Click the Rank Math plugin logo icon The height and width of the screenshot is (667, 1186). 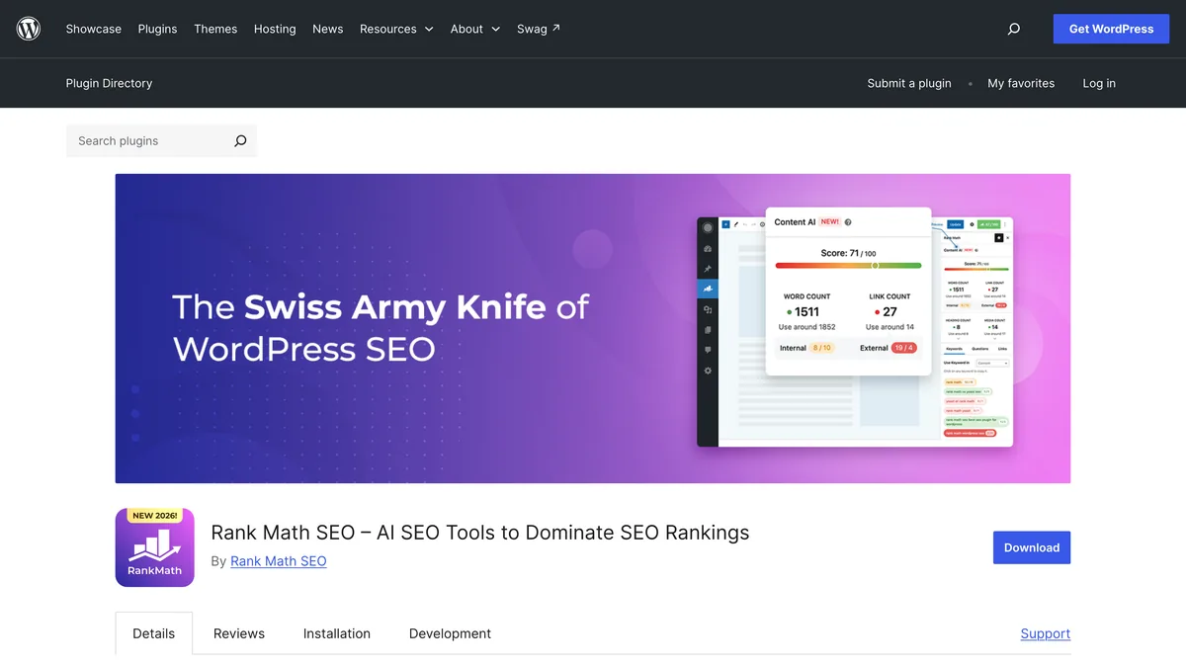pos(155,547)
